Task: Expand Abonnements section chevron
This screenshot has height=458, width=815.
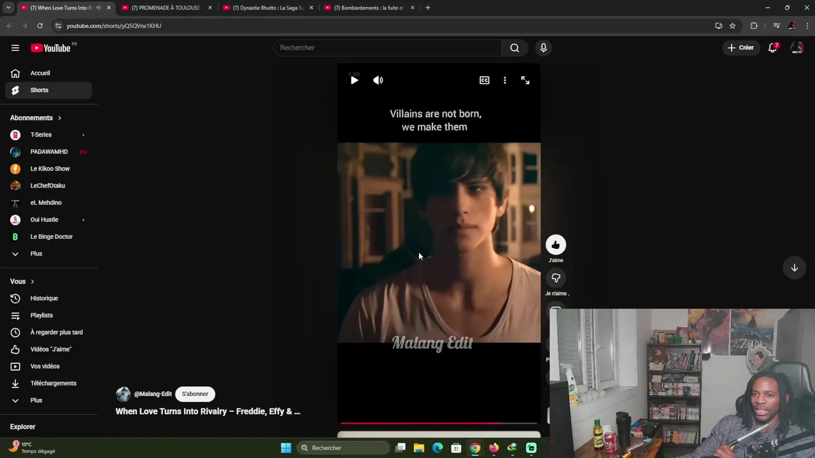Action: (x=60, y=118)
